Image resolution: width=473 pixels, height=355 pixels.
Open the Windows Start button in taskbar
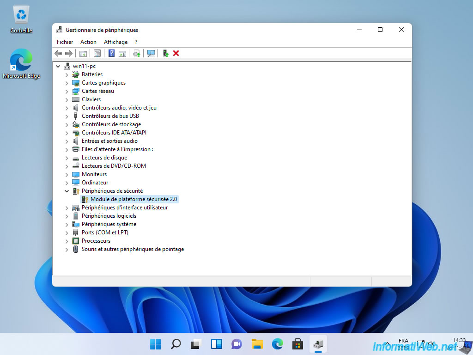tap(155, 344)
